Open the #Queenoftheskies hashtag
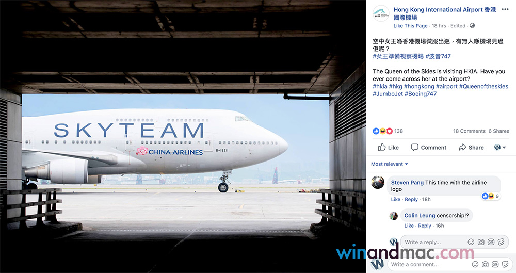The width and height of the screenshot is (516, 273). (483, 86)
